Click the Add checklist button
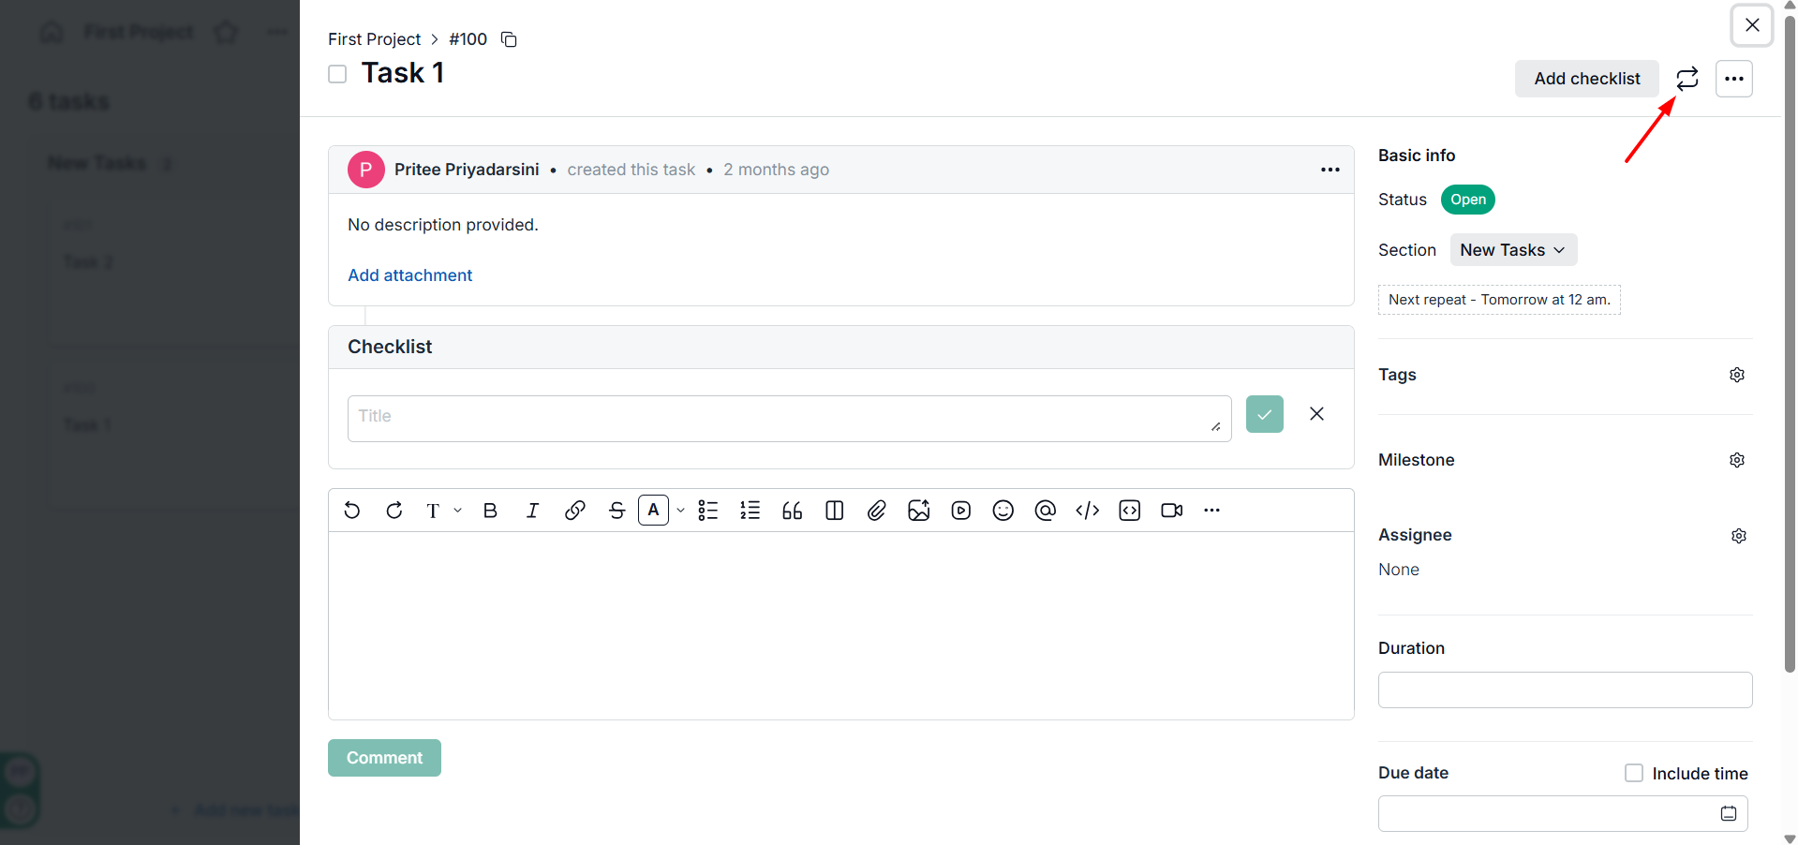The width and height of the screenshot is (1798, 845). (1586, 79)
